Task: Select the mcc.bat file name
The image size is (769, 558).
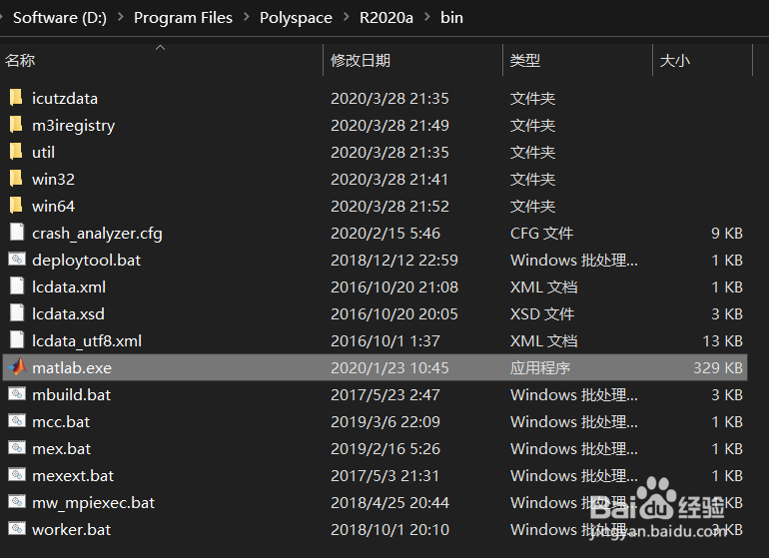Action: 61,421
